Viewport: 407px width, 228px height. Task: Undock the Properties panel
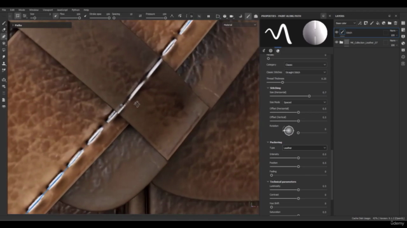coord(323,16)
